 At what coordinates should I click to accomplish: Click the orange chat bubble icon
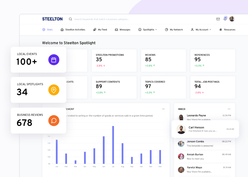[x=54, y=121]
